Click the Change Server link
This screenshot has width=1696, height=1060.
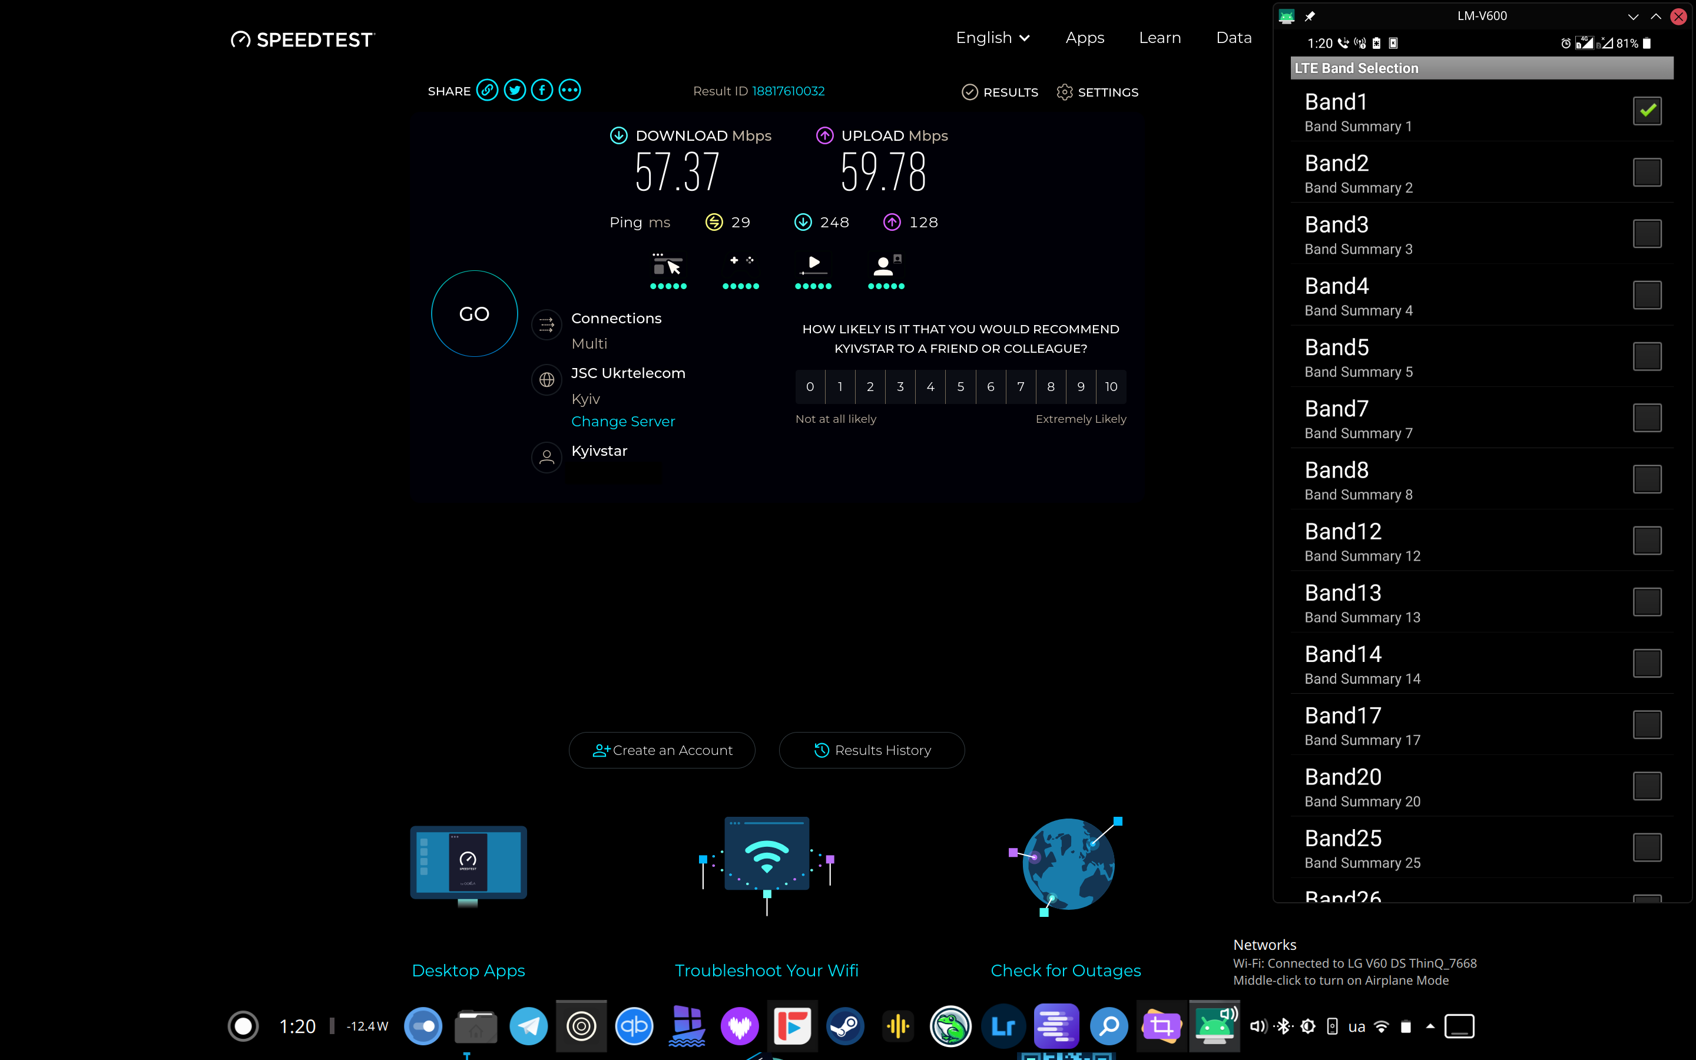pyautogui.click(x=622, y=421)
